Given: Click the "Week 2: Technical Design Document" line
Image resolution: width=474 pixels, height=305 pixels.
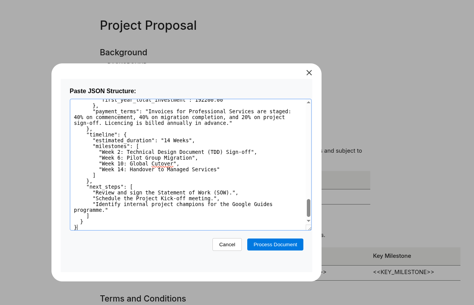Looking at the screenshot, I should coord(178,152).
